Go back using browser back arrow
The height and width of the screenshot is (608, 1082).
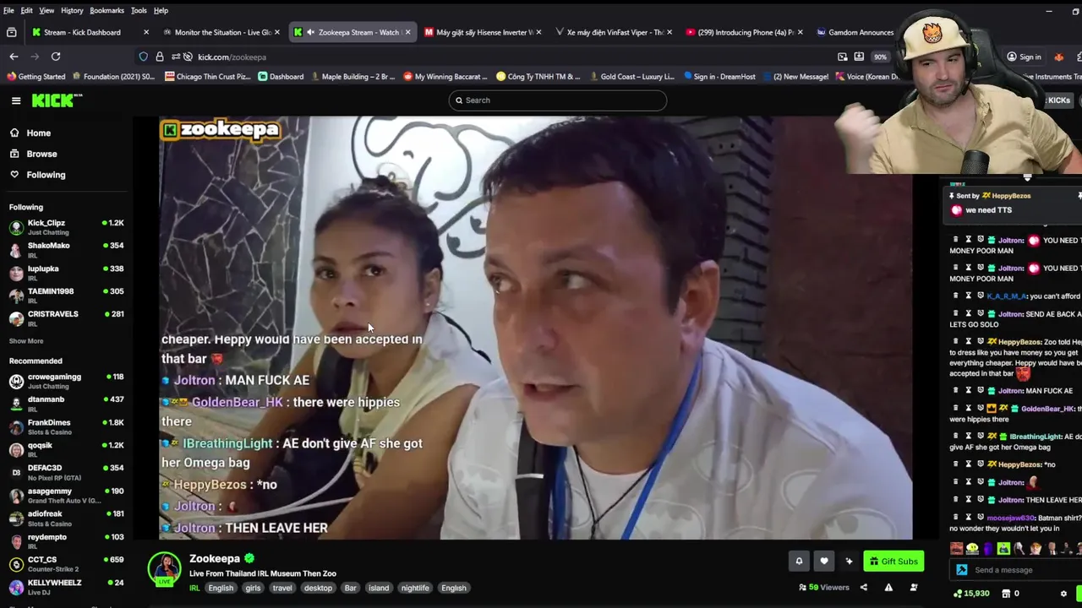pos(14,57)
